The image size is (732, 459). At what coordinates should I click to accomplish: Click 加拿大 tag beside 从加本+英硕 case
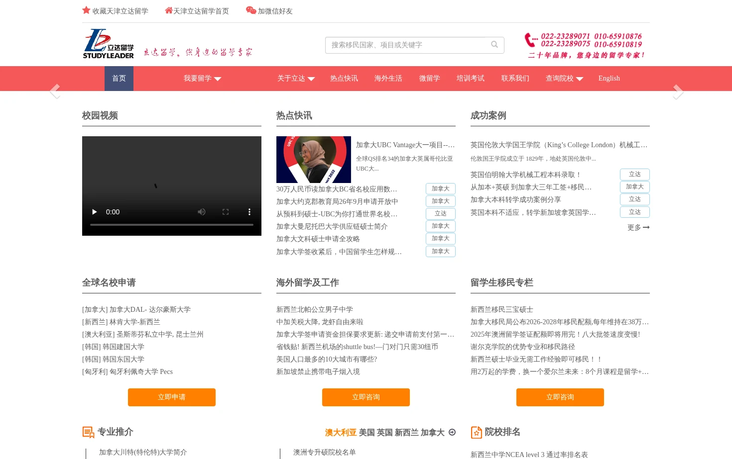click(635, 187)
